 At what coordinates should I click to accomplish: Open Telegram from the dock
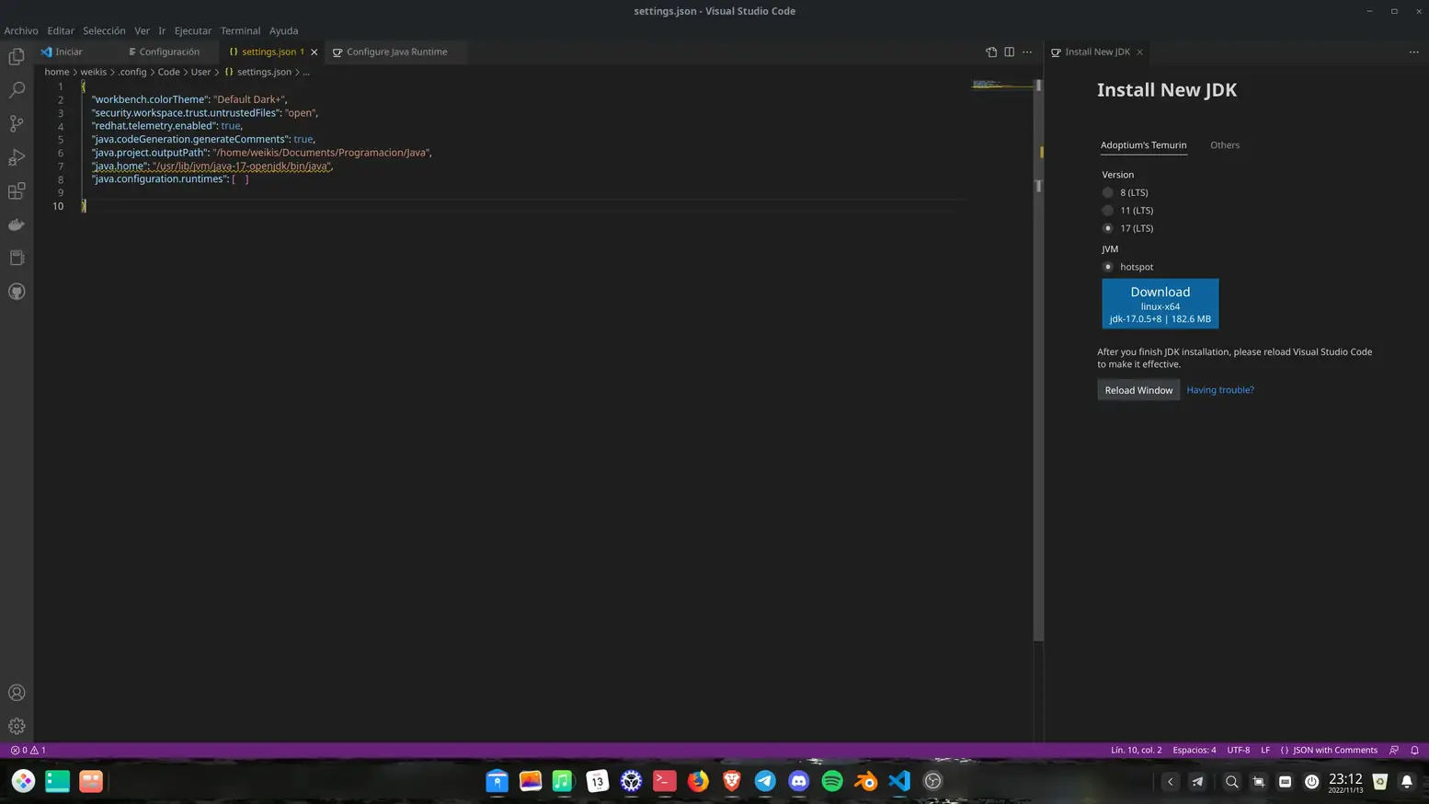(765, 781)
